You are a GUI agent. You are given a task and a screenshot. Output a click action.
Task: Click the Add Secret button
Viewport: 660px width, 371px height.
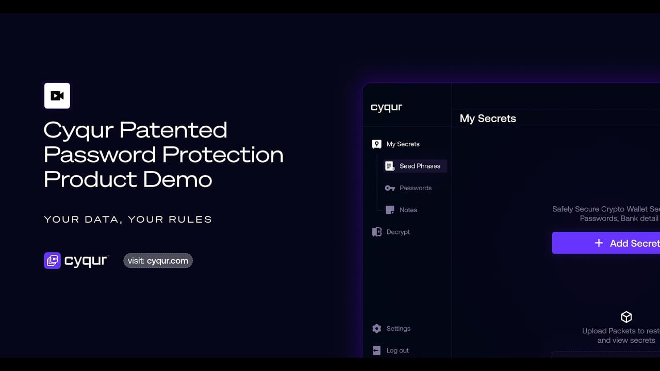606,243
